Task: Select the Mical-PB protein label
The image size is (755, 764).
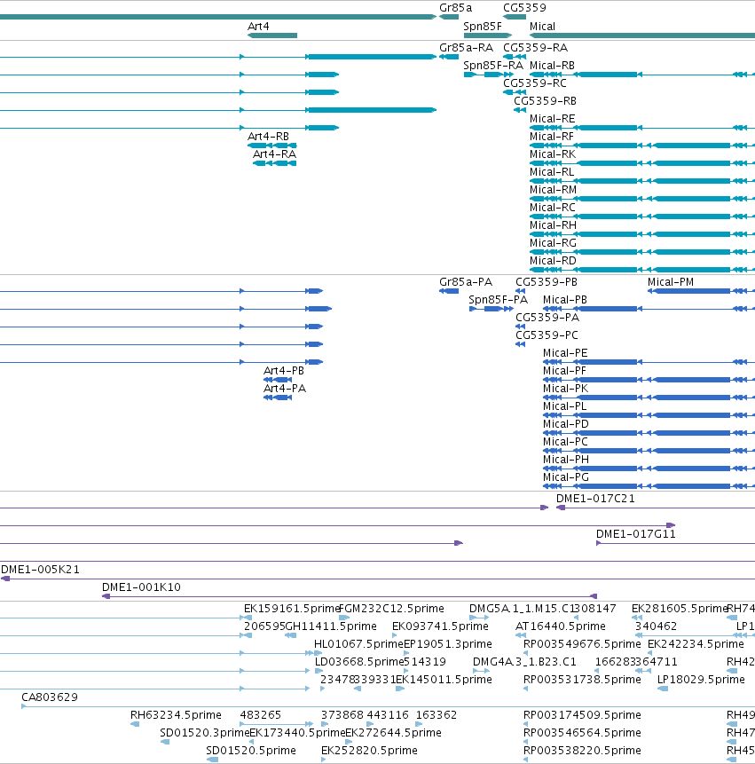Action: (x=565, y=300)
